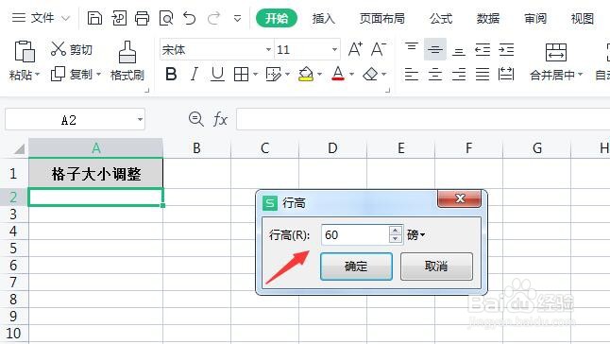Screen dimensions: 610x344
Task: Apply cell borders icon
Action: 241,74
